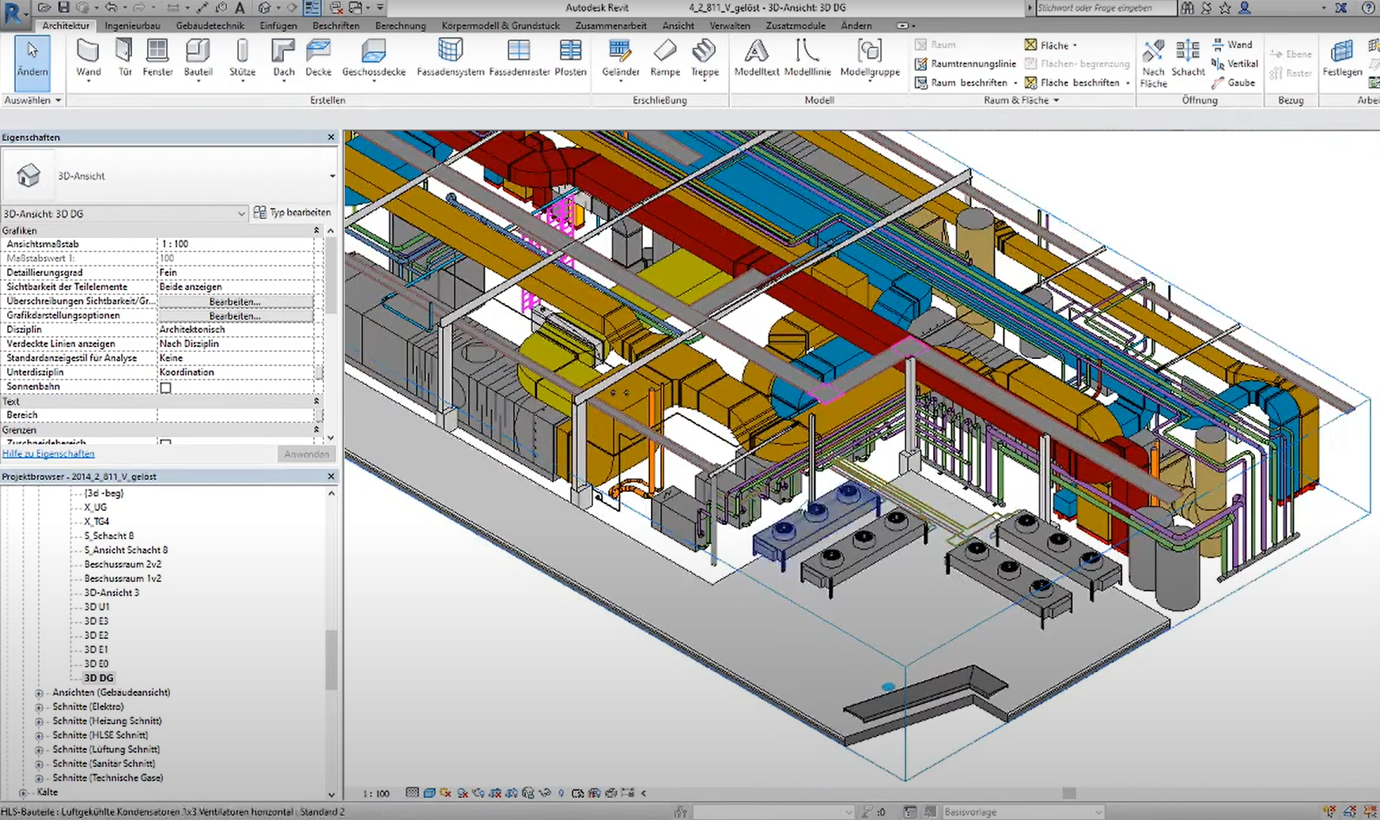The width and height of the screenshot is (1380, 820).
Task: Expand Ansichten (Gebäudeansicht) tree node
Action: coord(39,693)
